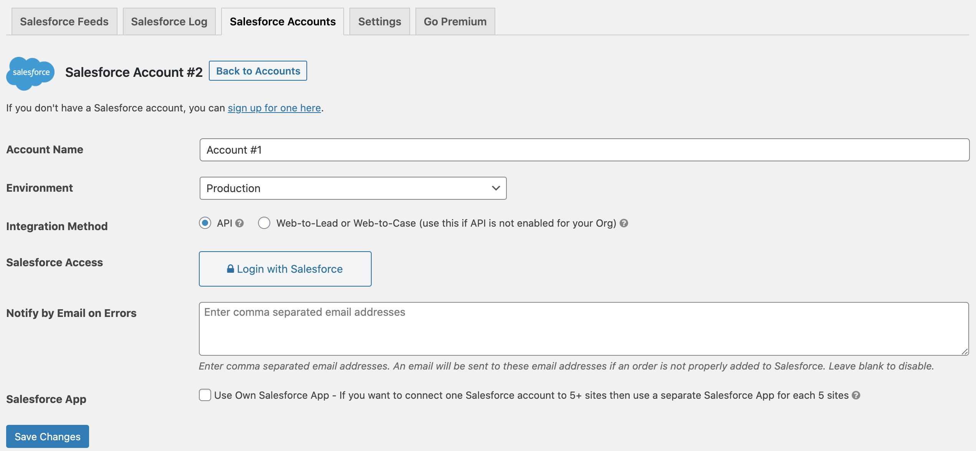Viewport: 976px width, 451px height.
Task: Open the Environment dropdown
Action: point(353,188)
